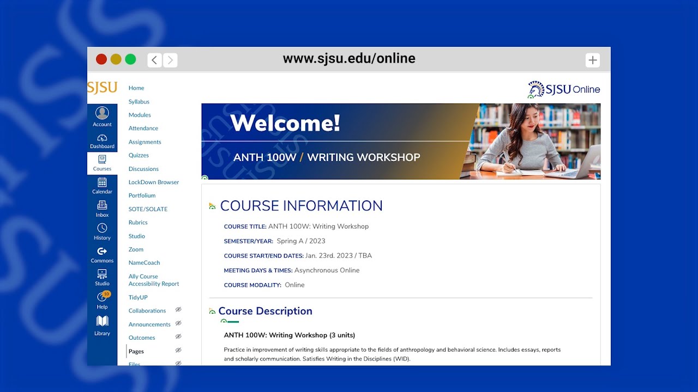Open TidyUP link
The height and width of the screenshot is (392, 698).
(138, 298)
